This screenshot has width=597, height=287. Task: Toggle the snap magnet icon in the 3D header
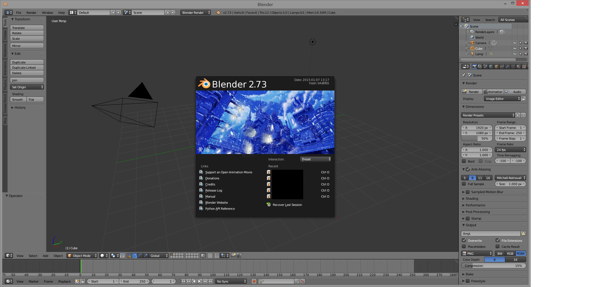pyautogui.click(x=217, y=256)
